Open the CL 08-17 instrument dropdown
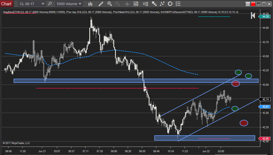The height and width of the screenshot is (155, 273). [32, 4]
